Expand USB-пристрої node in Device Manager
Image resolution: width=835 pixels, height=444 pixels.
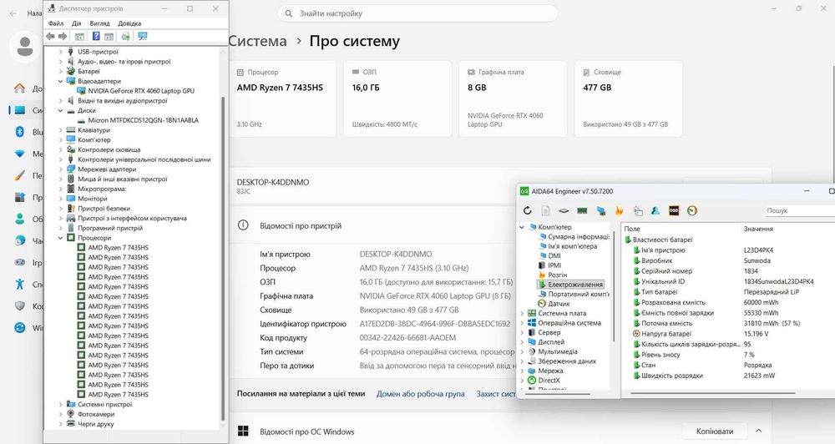(x=60, y=52)
